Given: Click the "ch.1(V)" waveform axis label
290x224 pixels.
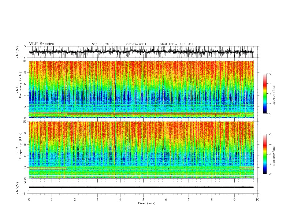Looking at the screenshot, I should (18, 52).
